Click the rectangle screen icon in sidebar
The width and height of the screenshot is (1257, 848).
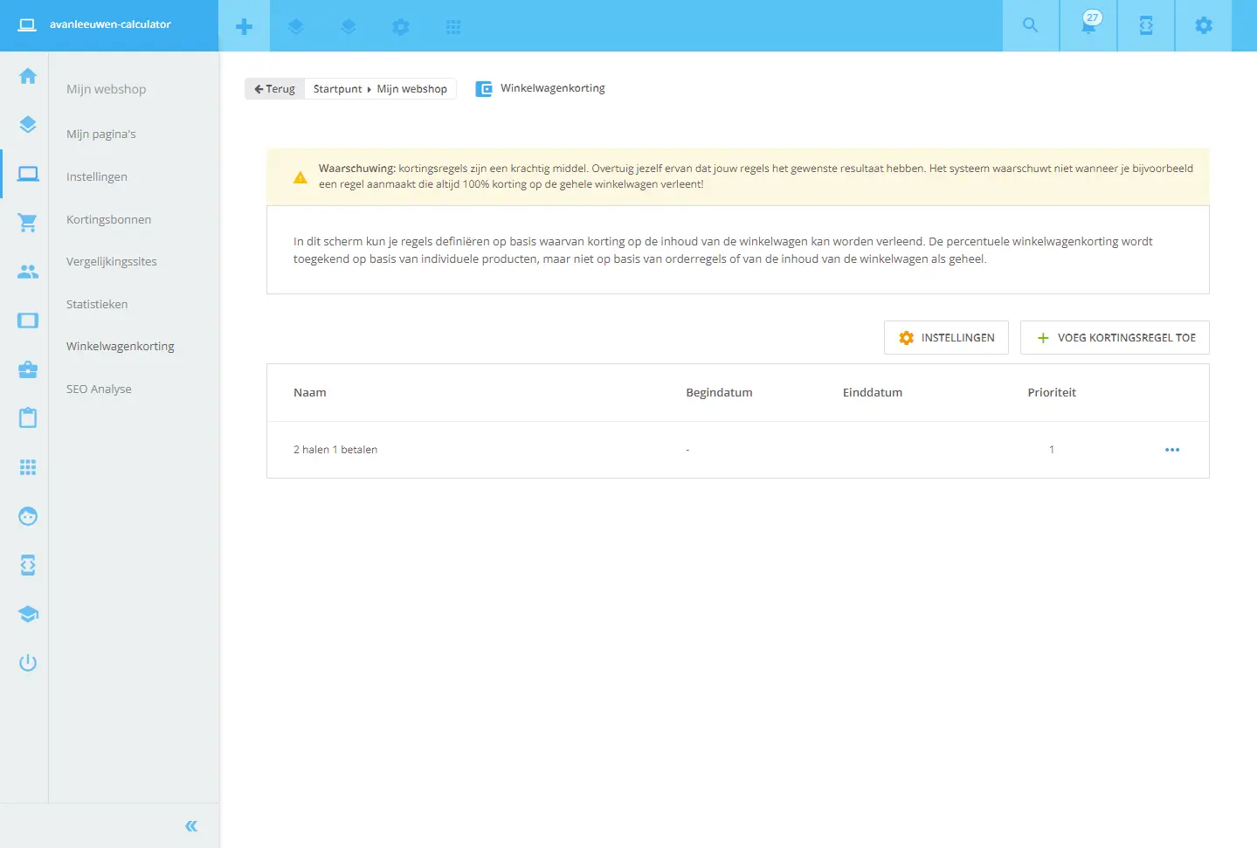[x=28, y=321]
